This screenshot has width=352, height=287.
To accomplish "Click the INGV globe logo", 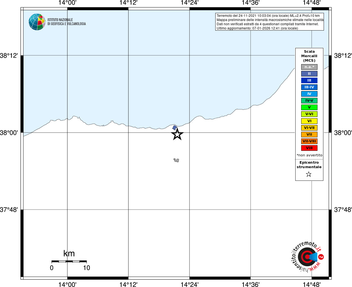I will (x=37, y=22).
